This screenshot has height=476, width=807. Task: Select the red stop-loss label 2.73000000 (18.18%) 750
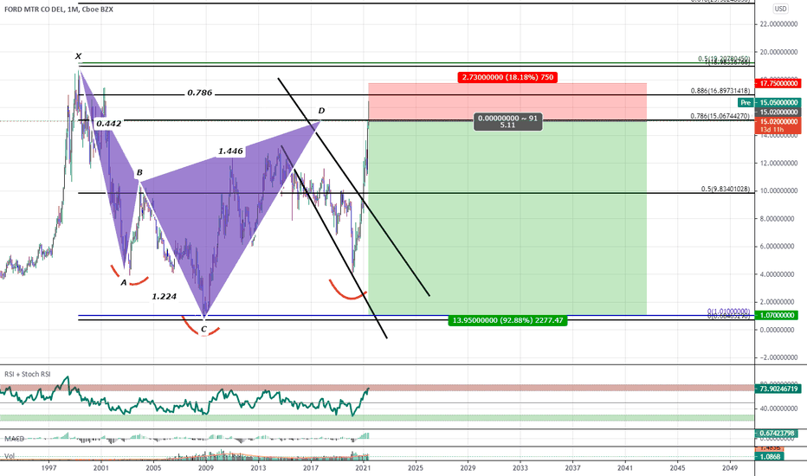507,77
